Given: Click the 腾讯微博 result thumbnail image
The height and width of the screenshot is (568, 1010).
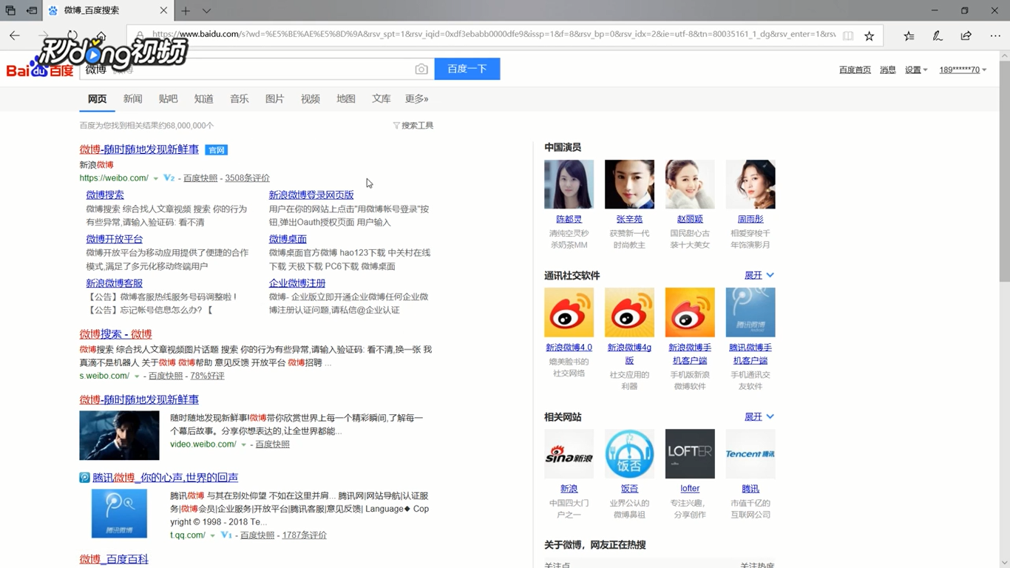Looking at the screenshot, I should coord(119,513).
